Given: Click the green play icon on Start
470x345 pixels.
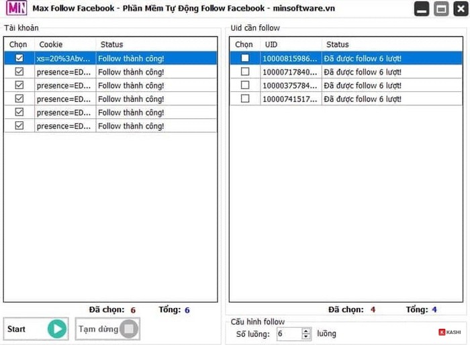Looking at the screenshot, I should (57, 329).
